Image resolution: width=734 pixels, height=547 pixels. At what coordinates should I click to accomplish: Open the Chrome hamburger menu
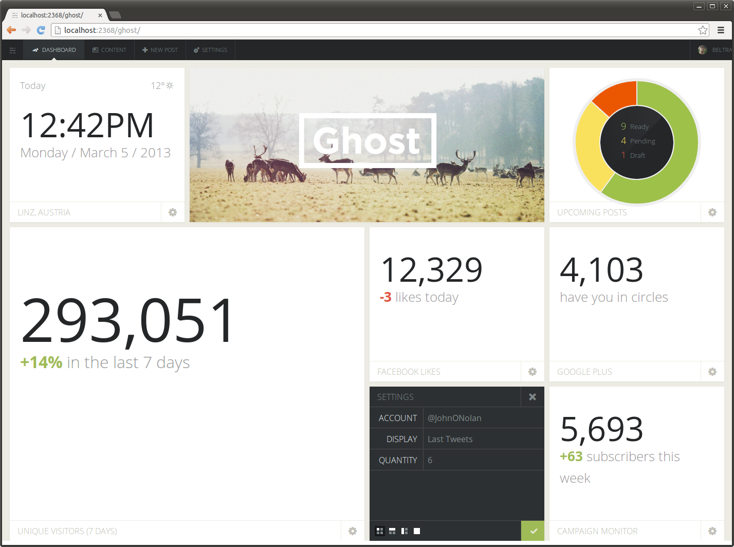coord(721,30)
